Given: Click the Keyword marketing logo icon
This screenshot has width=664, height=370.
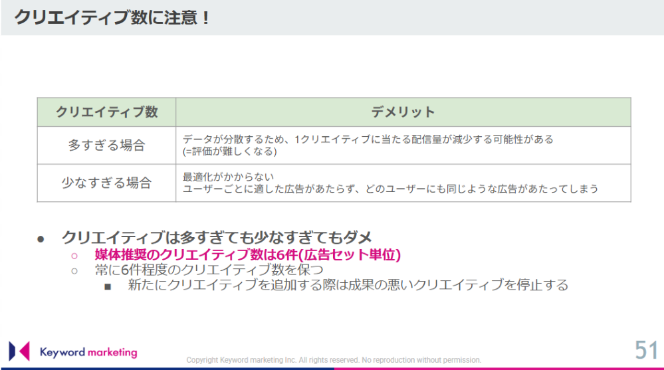Looking at the screenshot, I should tap(19, 351).
